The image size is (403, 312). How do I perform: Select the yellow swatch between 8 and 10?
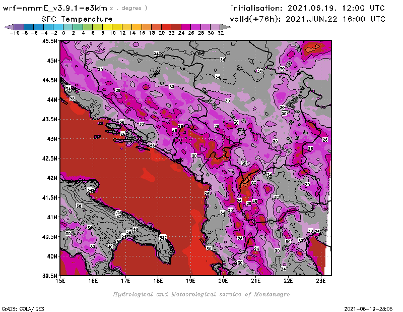click(x=107, y=27)
